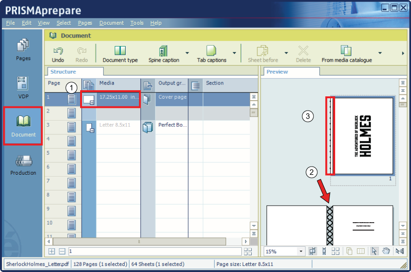Click the Perfect Bound output group icon
Image resolution: width=411 pixels, height=272 pixels.
pos(148,127)
